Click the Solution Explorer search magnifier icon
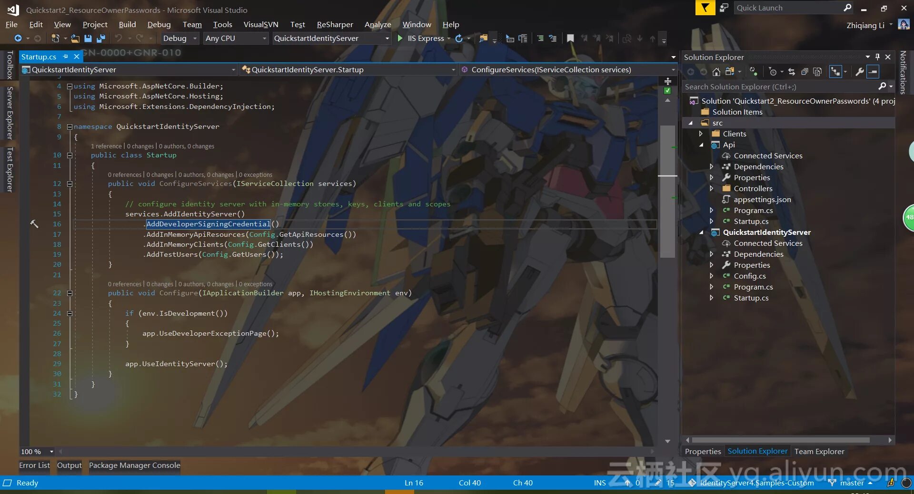The height and width of the screenshot is (494, 914). [x=882, y=87]
